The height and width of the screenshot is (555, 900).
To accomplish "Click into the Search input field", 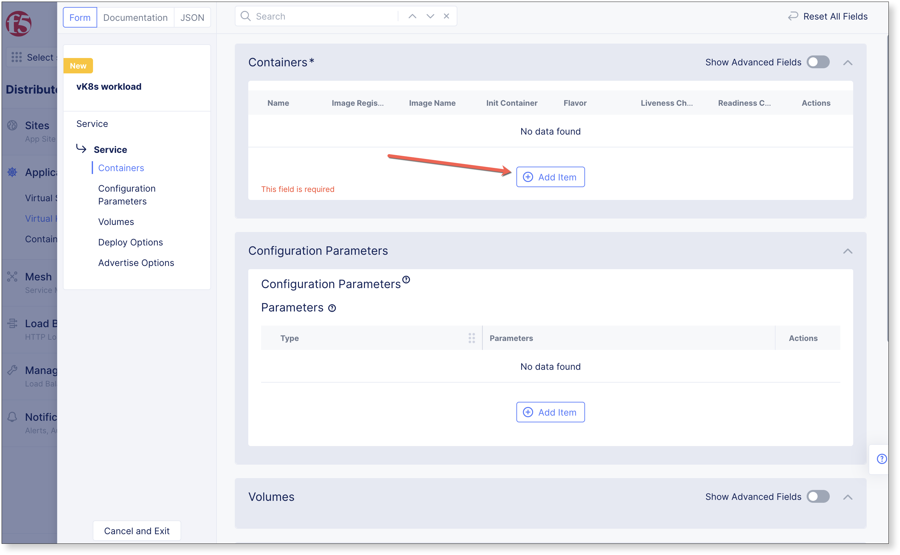I will pos(326,16).
